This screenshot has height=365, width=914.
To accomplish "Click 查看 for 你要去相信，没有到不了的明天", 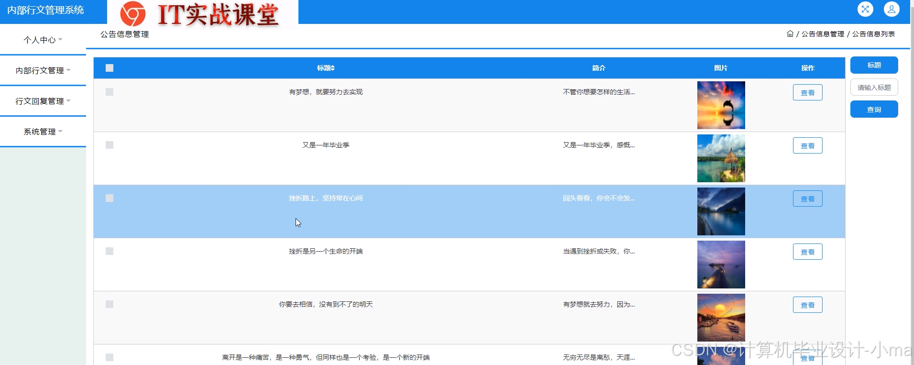I will tap(808, 305).
